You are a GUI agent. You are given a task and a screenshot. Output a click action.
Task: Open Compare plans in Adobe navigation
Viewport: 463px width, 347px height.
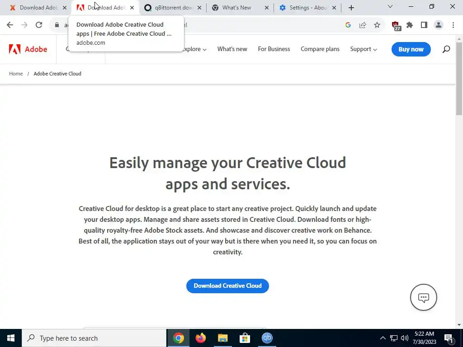point(320,49)
